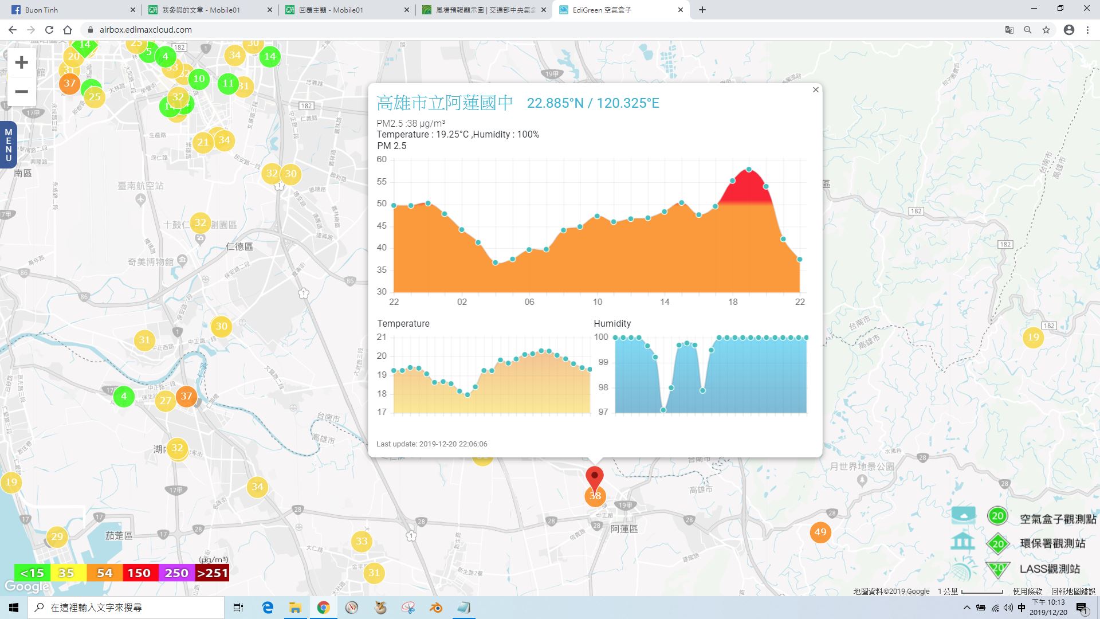The image size is (1100, 619).
Task: Open Blender from the taskbar
Action: [436, 607]
